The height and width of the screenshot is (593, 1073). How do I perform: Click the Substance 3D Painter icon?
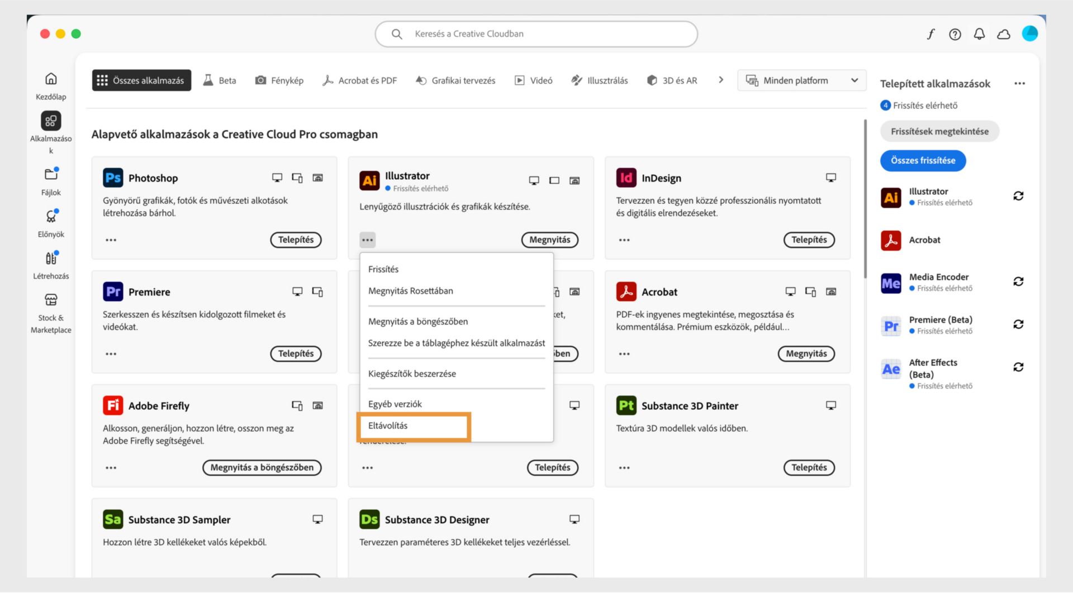(626, 405)
